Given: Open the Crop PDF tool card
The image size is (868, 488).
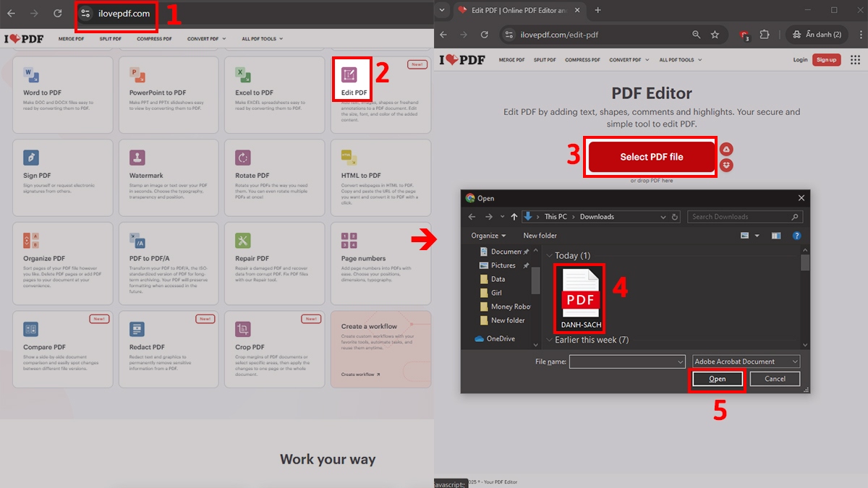Looking at the screenshot, I should point(274,349).
